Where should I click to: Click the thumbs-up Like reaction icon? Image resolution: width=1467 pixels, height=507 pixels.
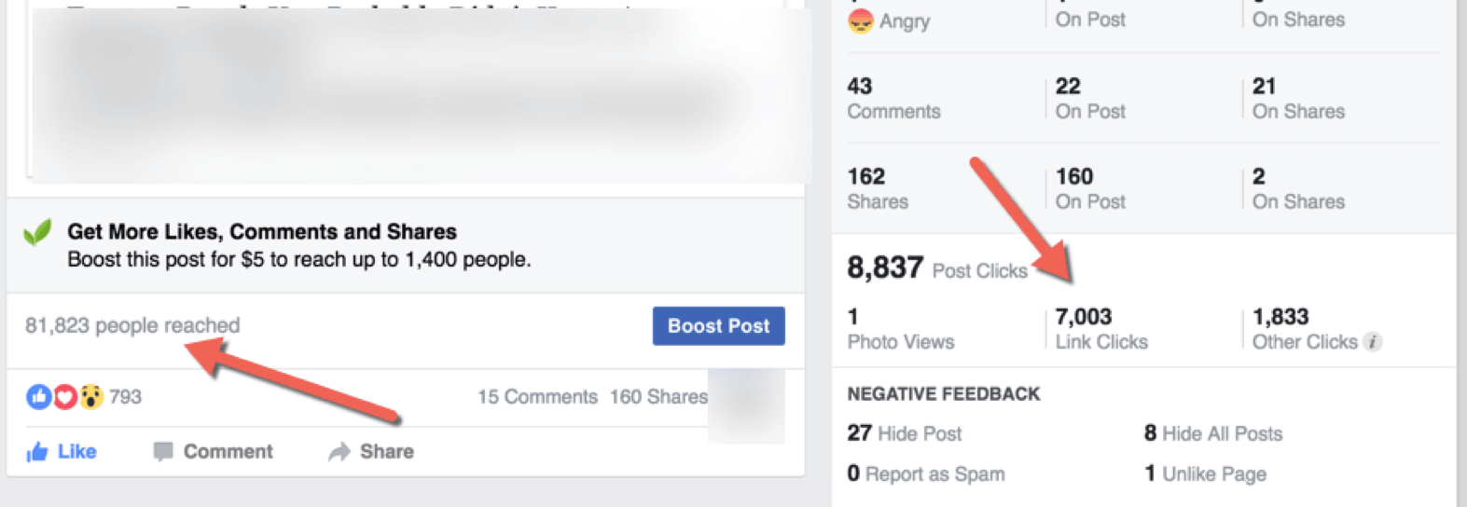pyautogui.click(x=38, y=397)
